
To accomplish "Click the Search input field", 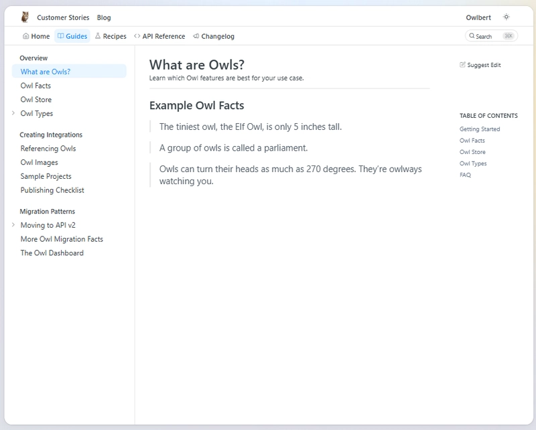I will tap(491, 36).
